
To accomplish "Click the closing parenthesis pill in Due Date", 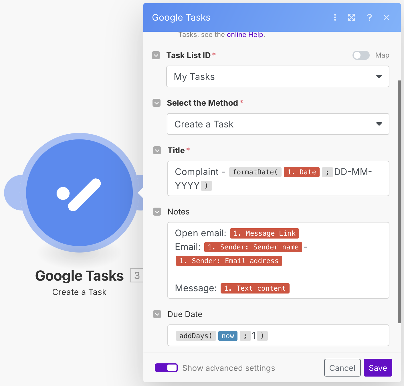I will click(262, 336).
